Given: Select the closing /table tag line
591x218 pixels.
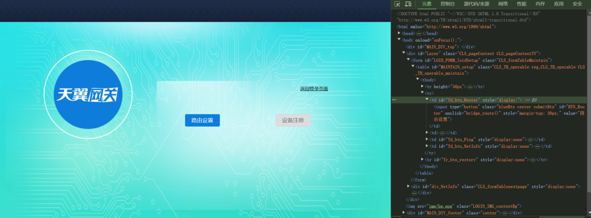Looking at the screenshot, I should (424, 173).
